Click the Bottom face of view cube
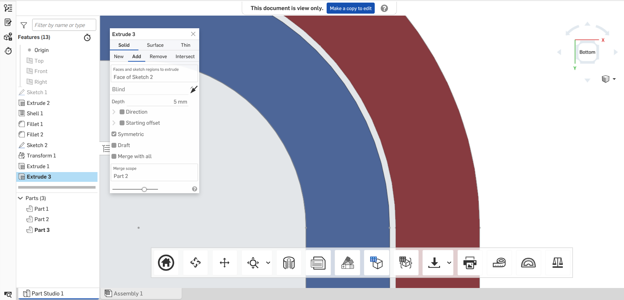624x300 pixels. [587, 52]
